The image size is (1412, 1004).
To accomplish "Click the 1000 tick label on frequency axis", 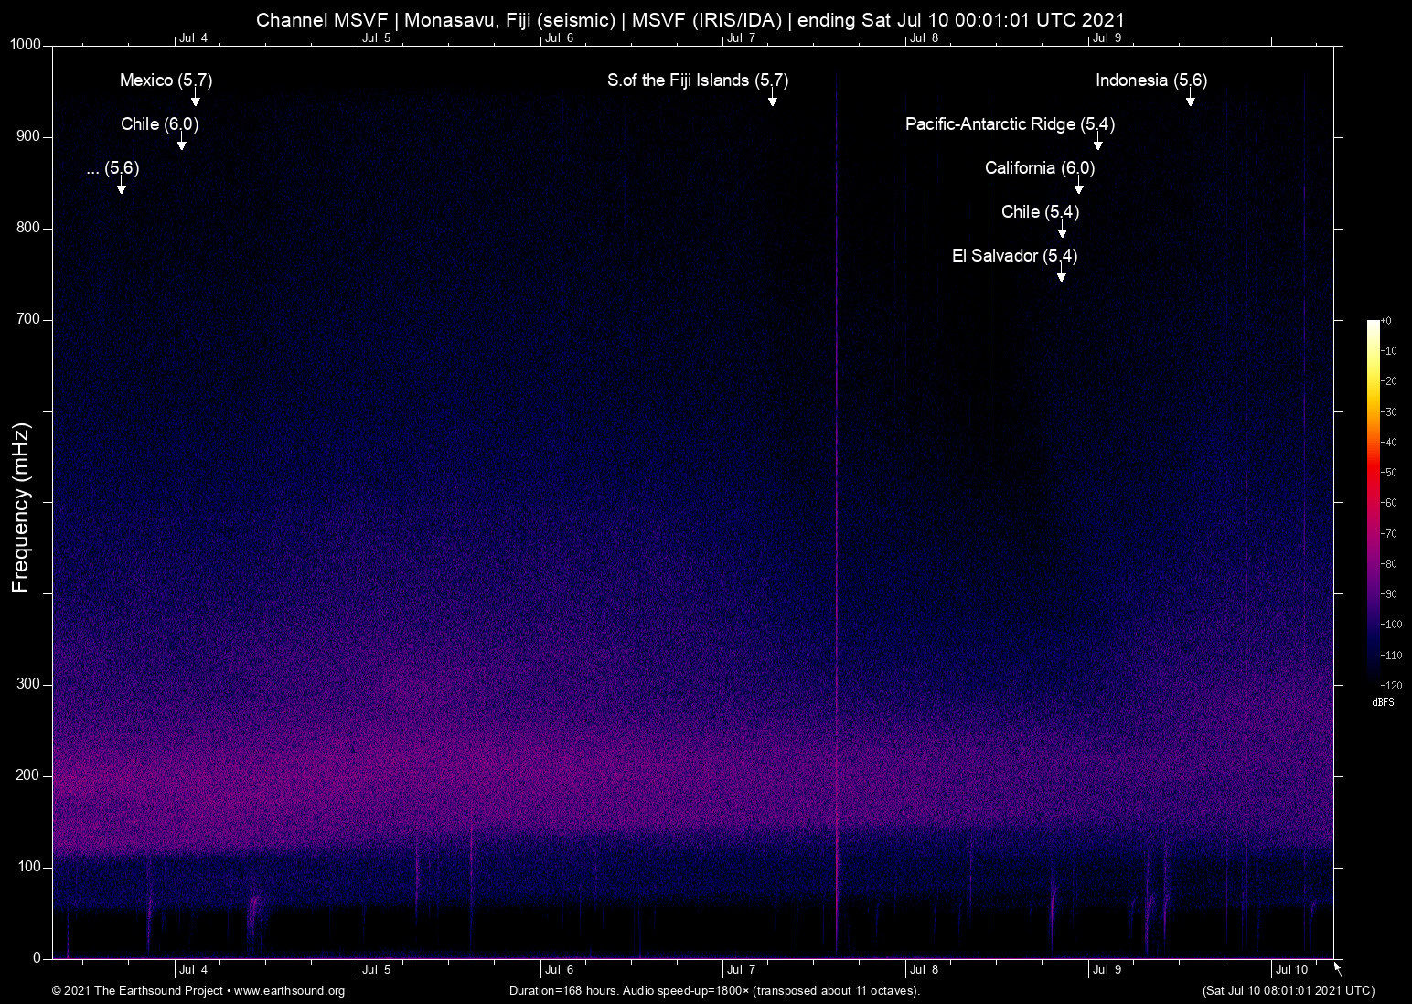I will pyautogui.click(x=26, y=45).
